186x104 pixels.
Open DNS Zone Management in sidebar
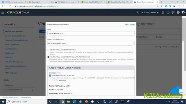click(x=14, y=62)
